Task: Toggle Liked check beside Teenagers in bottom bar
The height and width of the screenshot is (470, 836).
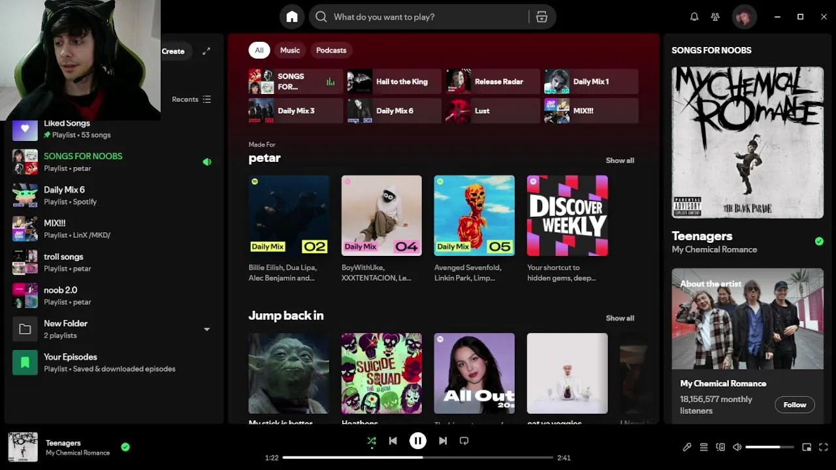Action: coord(125,447)
